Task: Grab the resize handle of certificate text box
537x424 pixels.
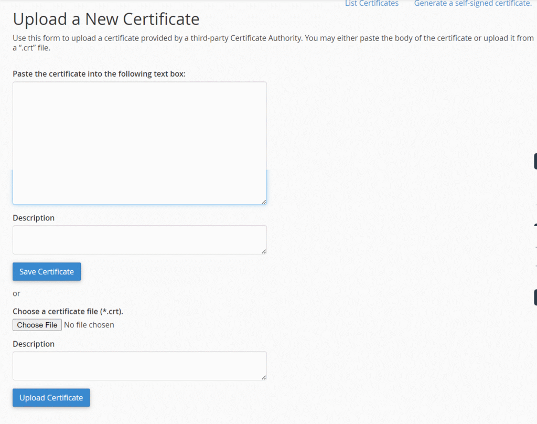Action: click(264, 202)
